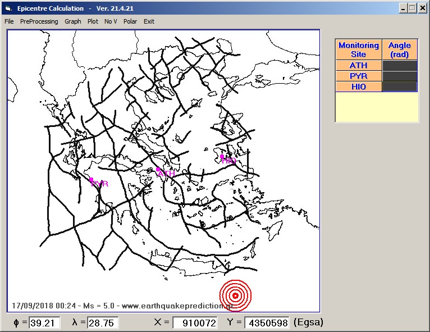The width and height of the screenshot is (430, 332).
Task: Click the longitude λ input field
Action: click(102, 323)
